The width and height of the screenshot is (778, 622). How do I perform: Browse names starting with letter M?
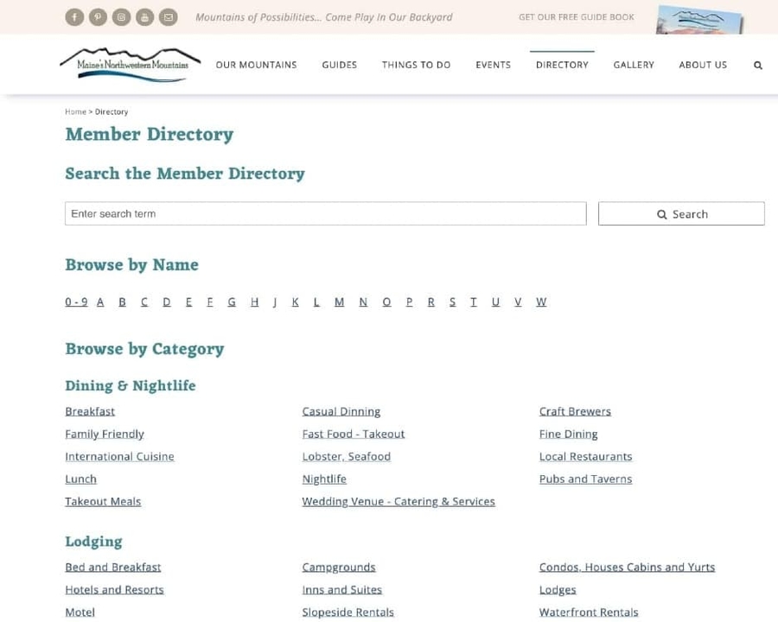tap(339, 301)
